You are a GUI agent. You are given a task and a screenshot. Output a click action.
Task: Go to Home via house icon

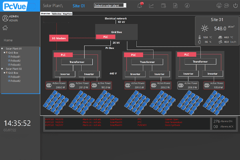click(5, 28)
